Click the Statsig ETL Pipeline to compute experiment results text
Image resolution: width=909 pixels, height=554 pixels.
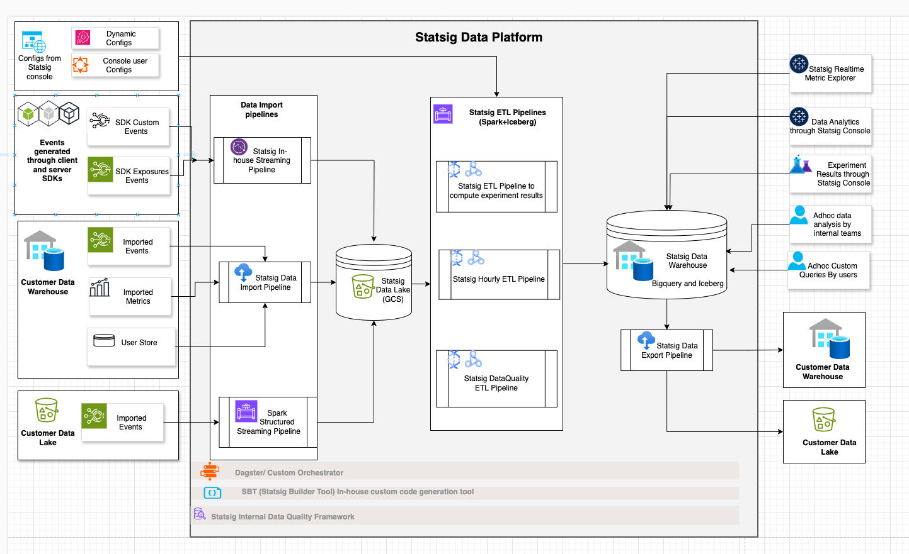point(496,191)
